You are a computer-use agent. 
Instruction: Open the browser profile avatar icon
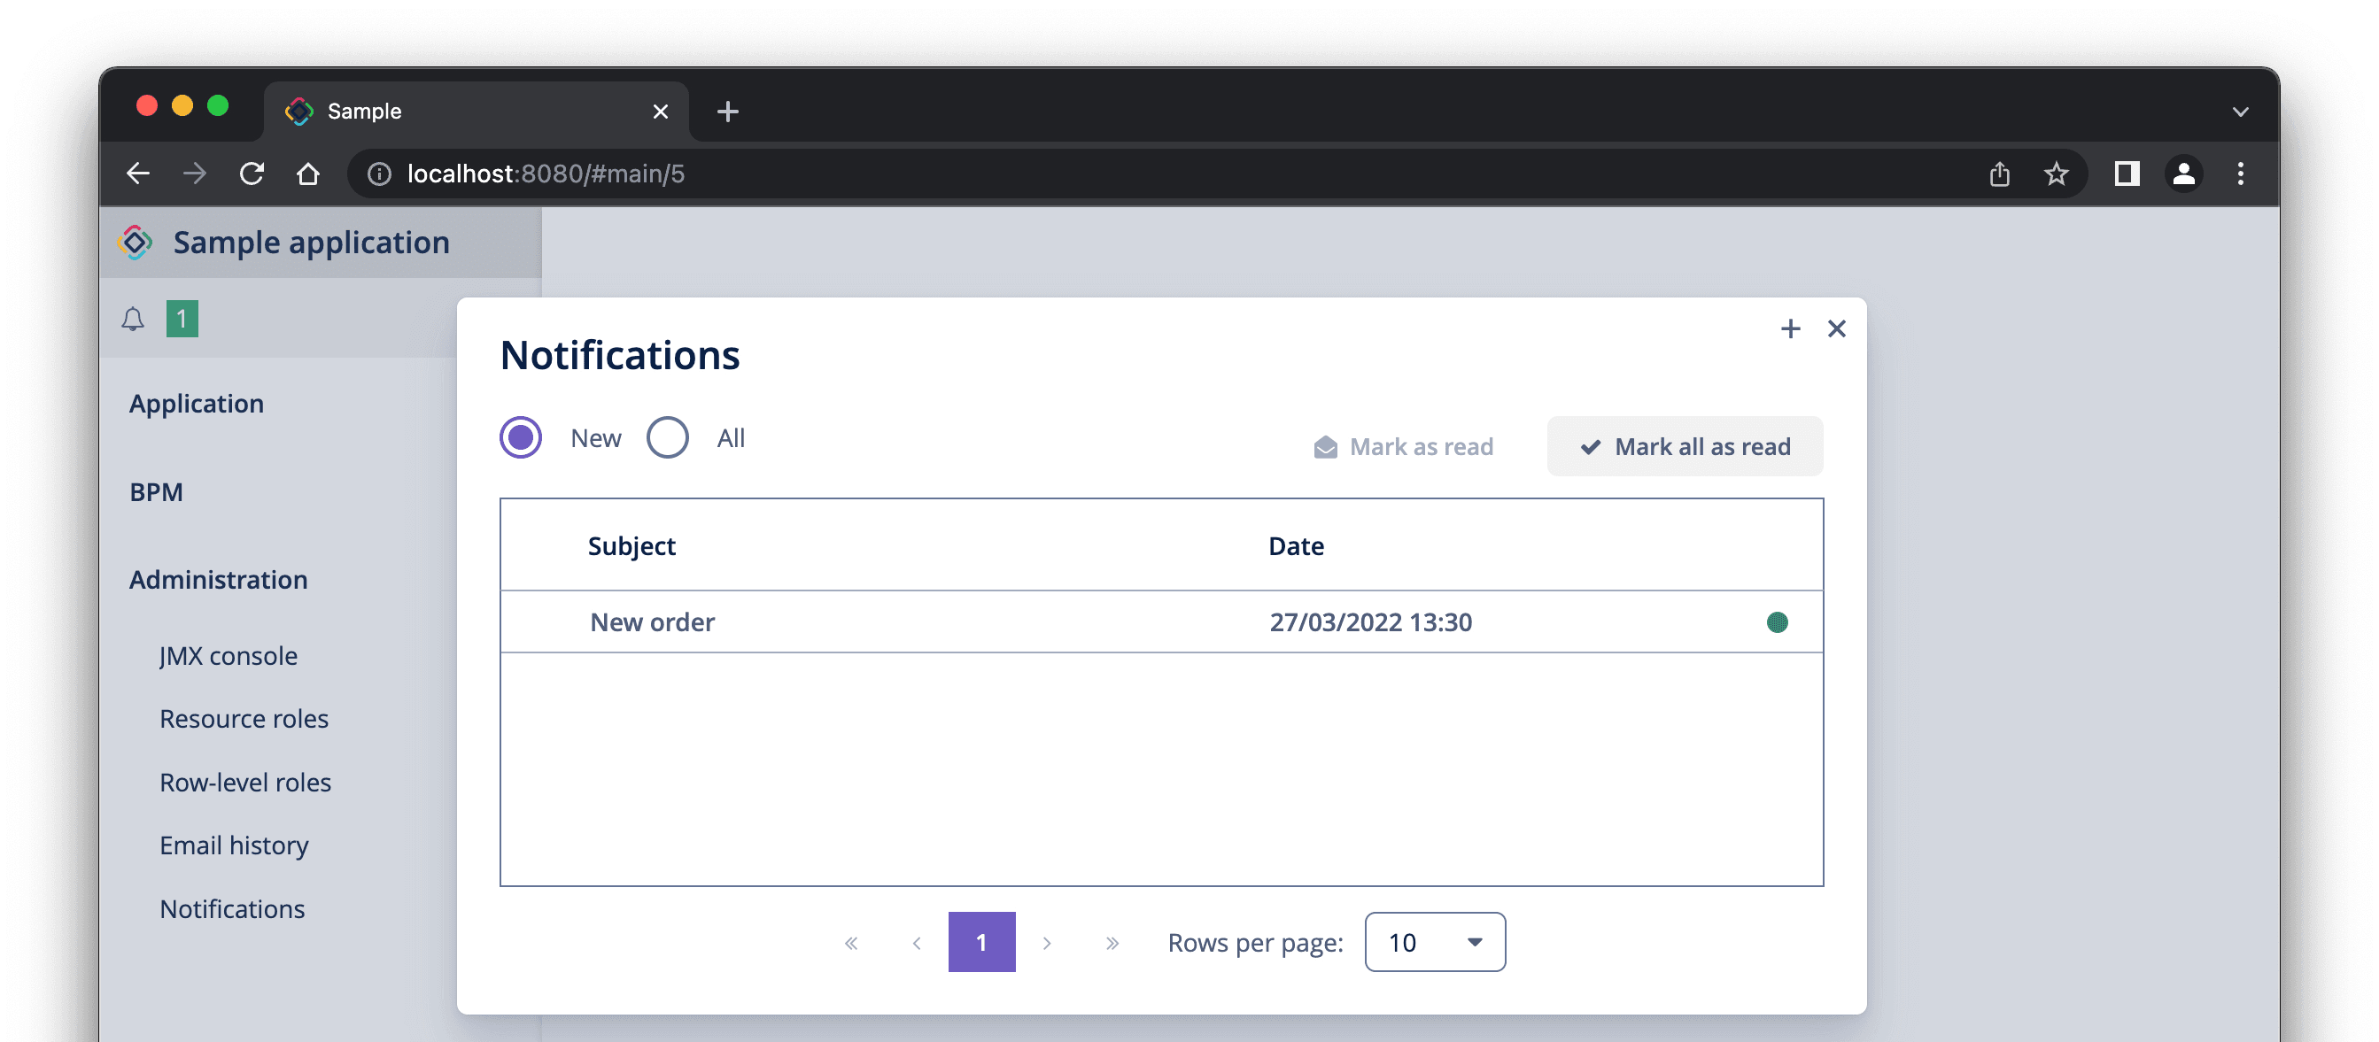[x=2183, y=174]
